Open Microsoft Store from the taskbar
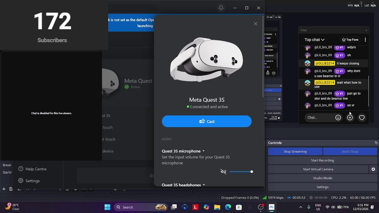The width and height of the screenshot is (379, 213). [x=239, y=207]
